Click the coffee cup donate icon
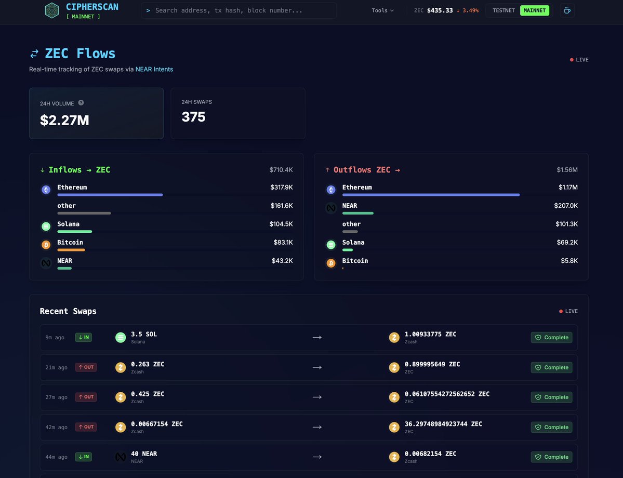The image size is (623, 478). coord(567,11)
